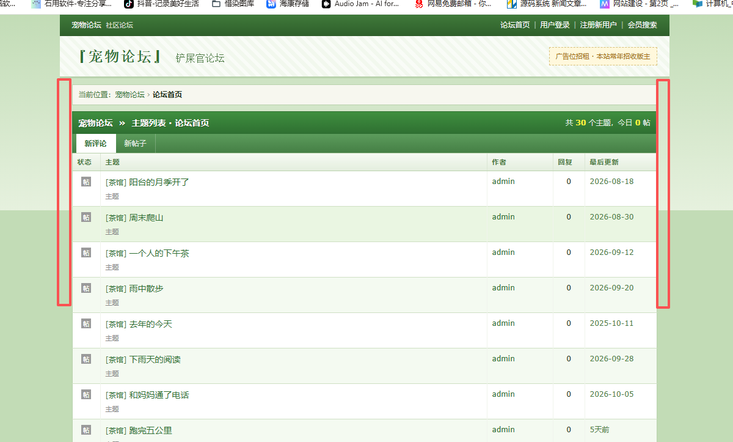
Task: Switch to the 新帖子 tab
Action: (135, 144)
